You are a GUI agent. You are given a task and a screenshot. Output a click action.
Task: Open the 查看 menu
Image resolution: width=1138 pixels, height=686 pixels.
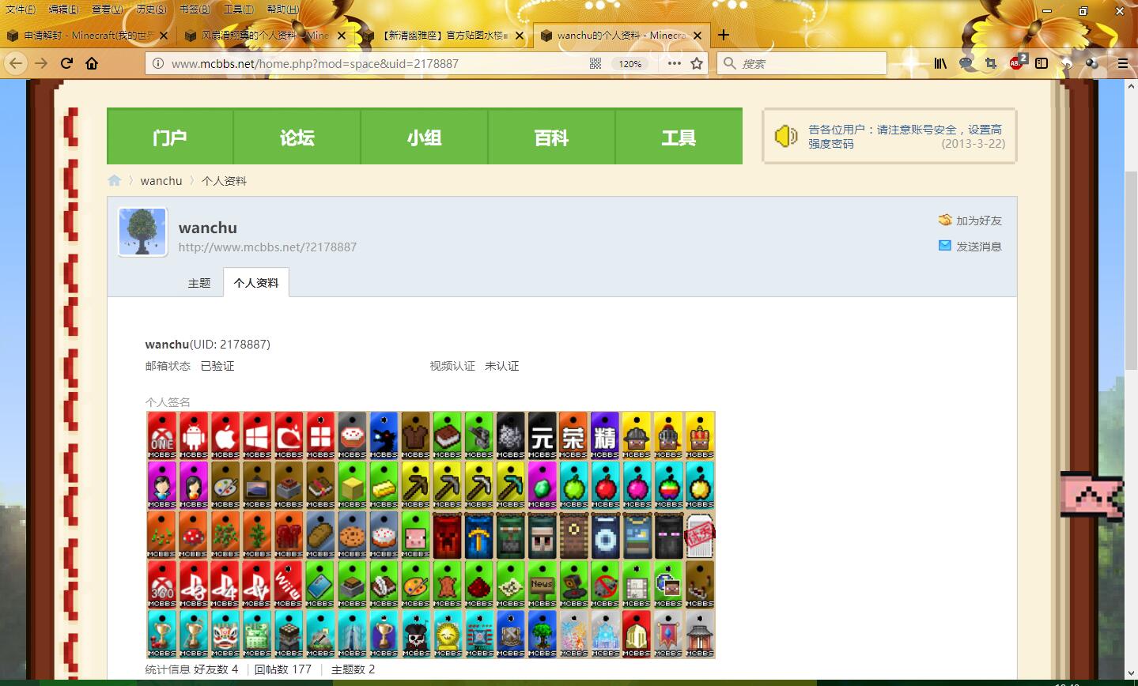pyautogui.click(x=108, y=9)
